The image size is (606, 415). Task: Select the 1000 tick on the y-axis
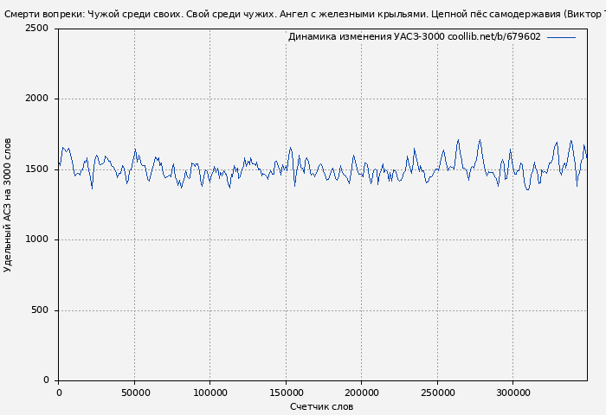point(36,239)
